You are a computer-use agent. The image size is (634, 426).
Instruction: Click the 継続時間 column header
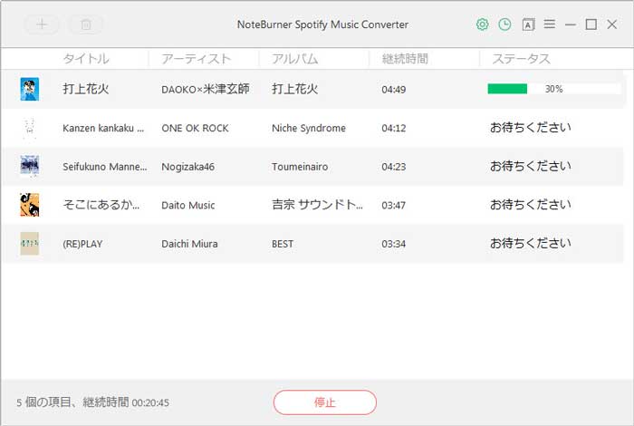[405, 59]
